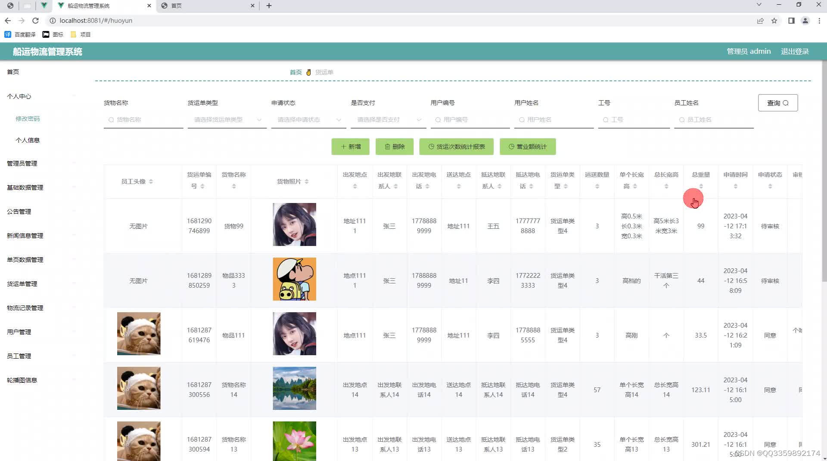Viewport: 827px width, 461px height.
Task: Open the 是否支付 select dropdown
Action: [388, 120]
